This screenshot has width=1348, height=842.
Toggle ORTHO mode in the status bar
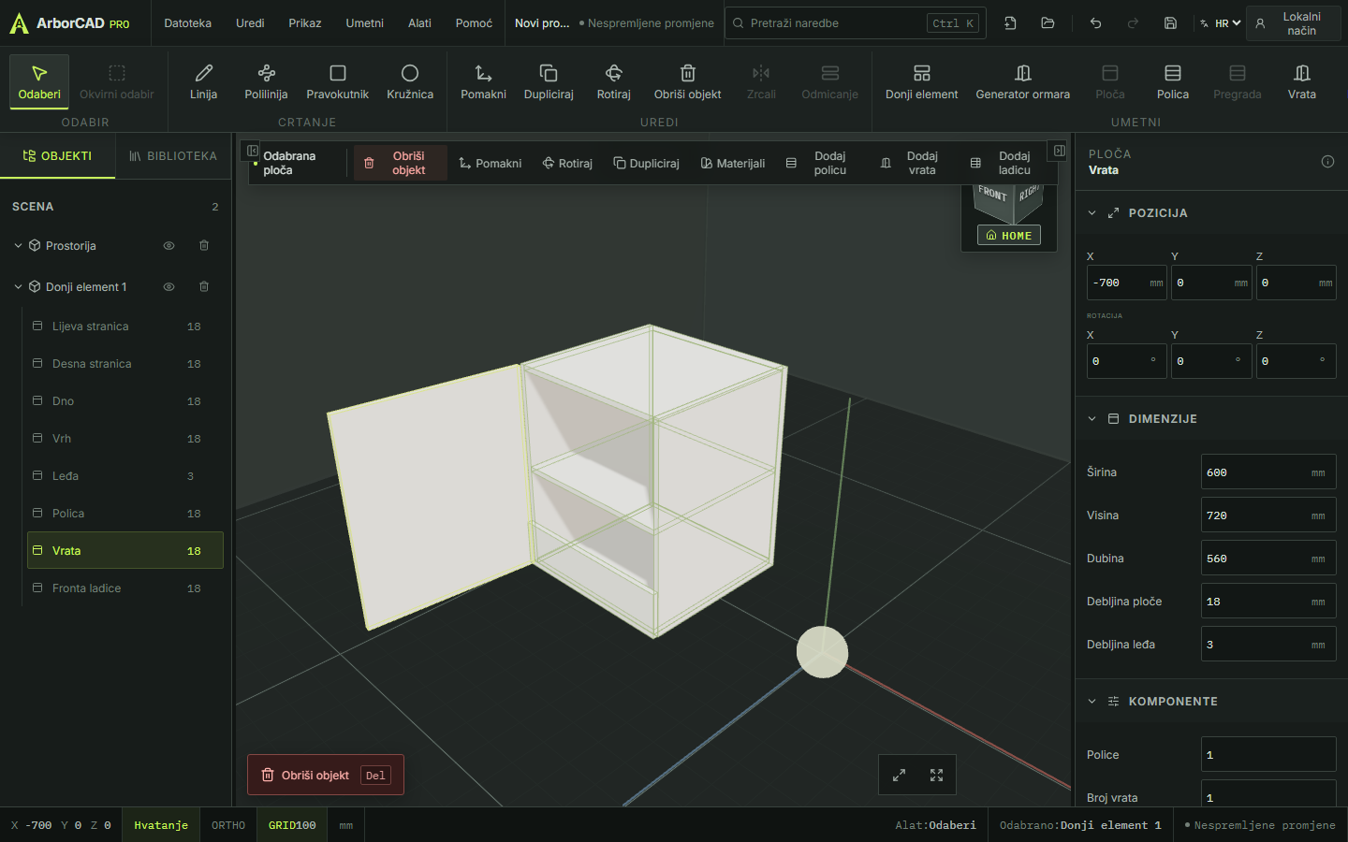pyautogui.click(x=228, y=825)
